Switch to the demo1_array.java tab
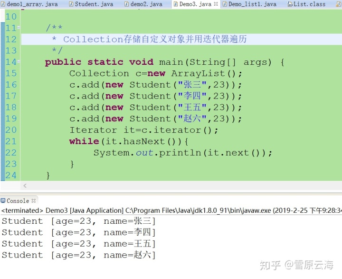The width and height of the screenshot is (342, 279). tap(29, 4)
